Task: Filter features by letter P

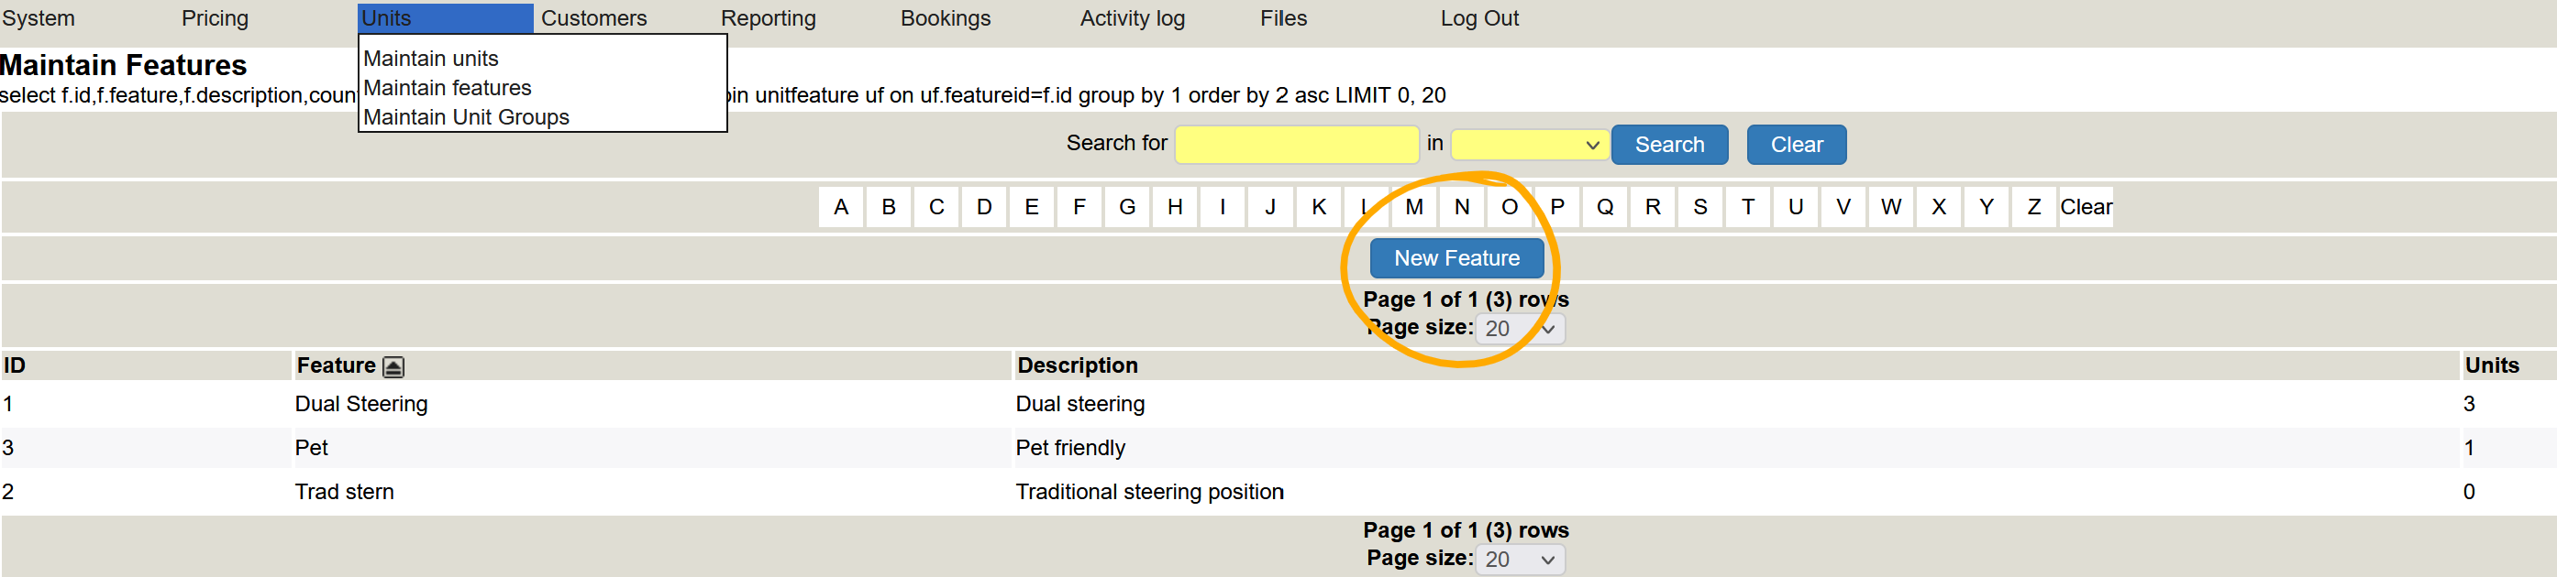Action: 1556,207
